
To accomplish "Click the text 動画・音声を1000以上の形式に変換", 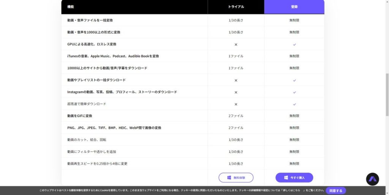I will 94,32.
